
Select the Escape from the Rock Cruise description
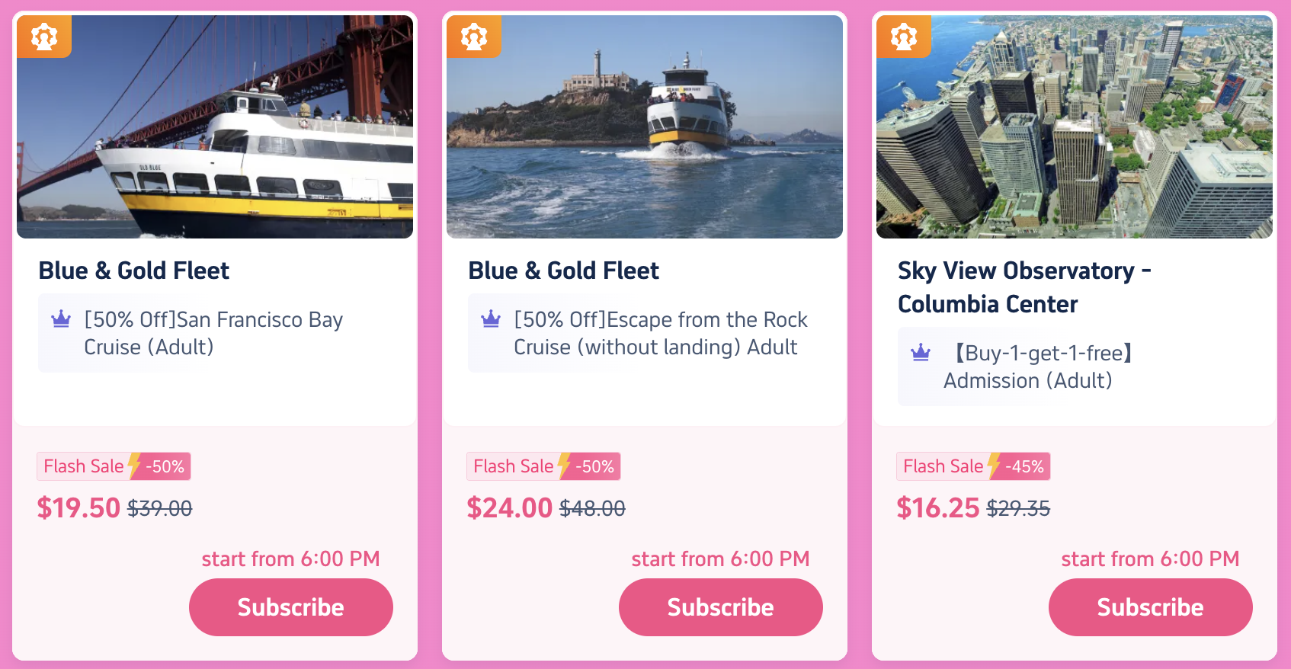[660, 333]
